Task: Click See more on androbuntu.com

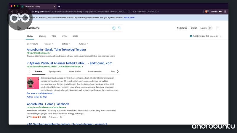Action: 40,93
